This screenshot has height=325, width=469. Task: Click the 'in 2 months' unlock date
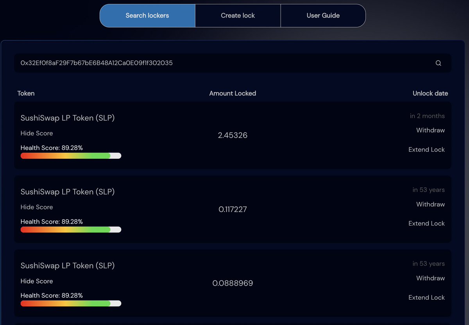427,116
